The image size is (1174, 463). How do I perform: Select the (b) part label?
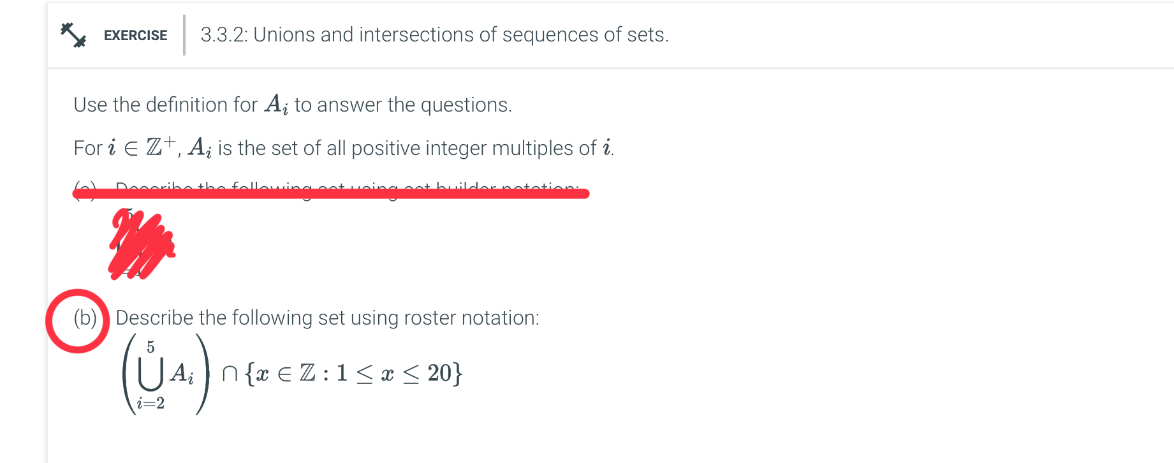pos(85,318)
